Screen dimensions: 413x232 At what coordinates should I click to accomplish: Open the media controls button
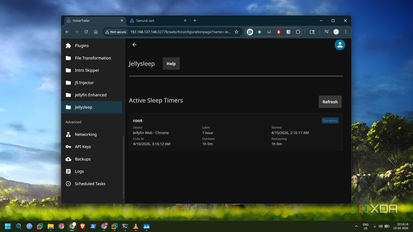coord(326,32)
